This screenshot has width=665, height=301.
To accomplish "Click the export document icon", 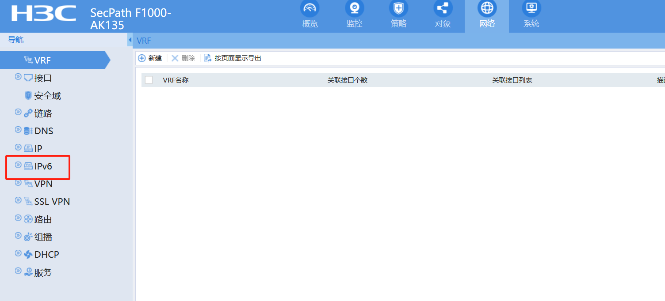I will (x=207, y=58).
